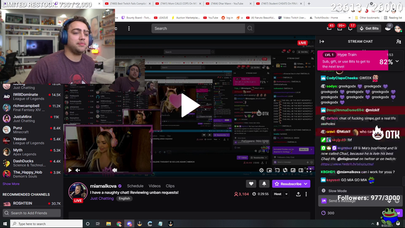Image resolution: width=405 pixels, height=228 pixels.
Task: Open The_Happy_Hob channel in the sidebar
Action: pos(32,174)
